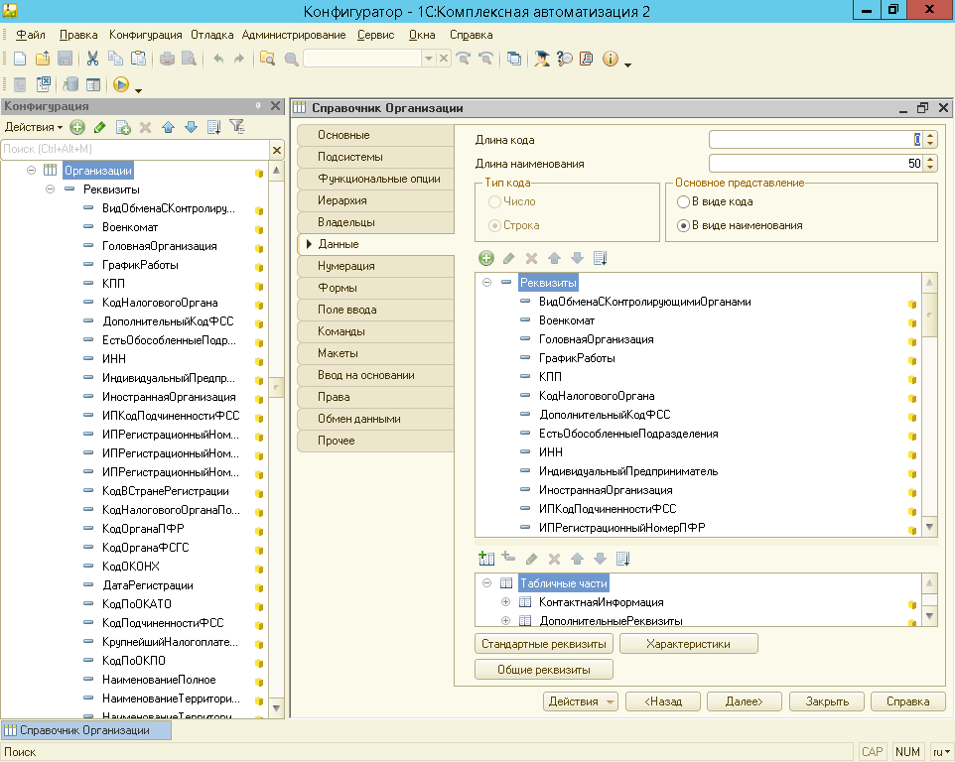
Task: Clear the Configuration search field with X
Action: pos(277,149)
